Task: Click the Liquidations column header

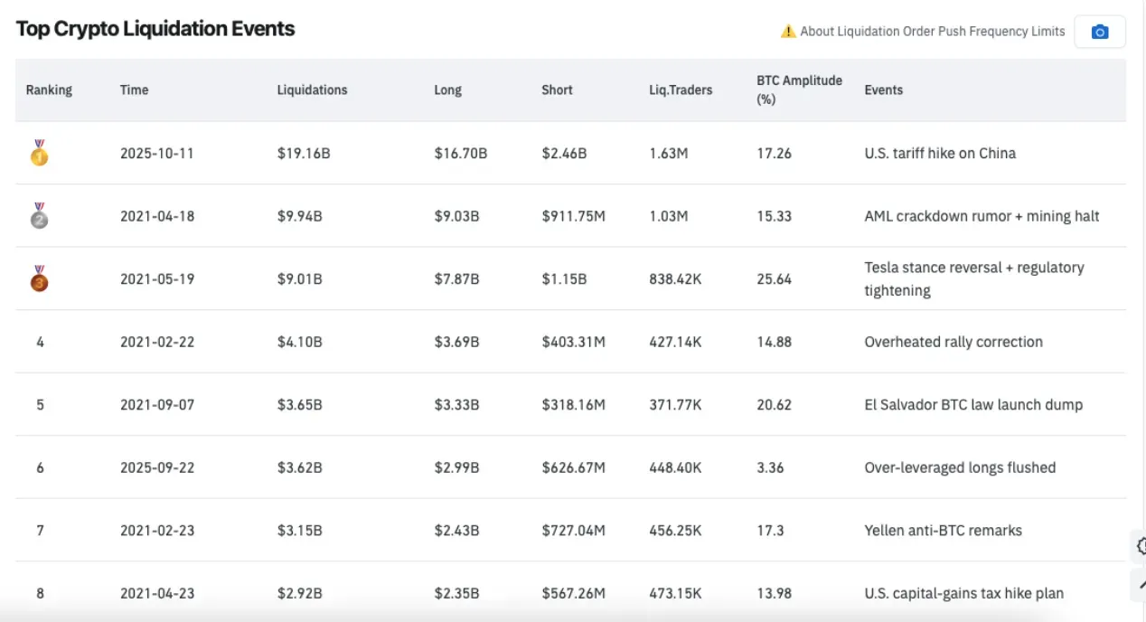Action: [x=312, y=90]
